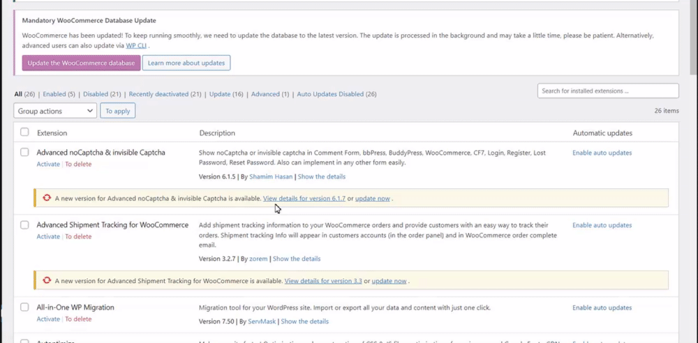The width and height of the screenshot is (698, 343).
Task: Check the select-all extensions checkbox
Action: point(24,132)
